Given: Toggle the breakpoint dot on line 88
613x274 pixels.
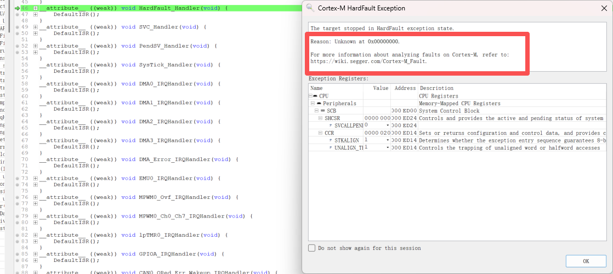Looking at the screenshot, I should point(17,272).
